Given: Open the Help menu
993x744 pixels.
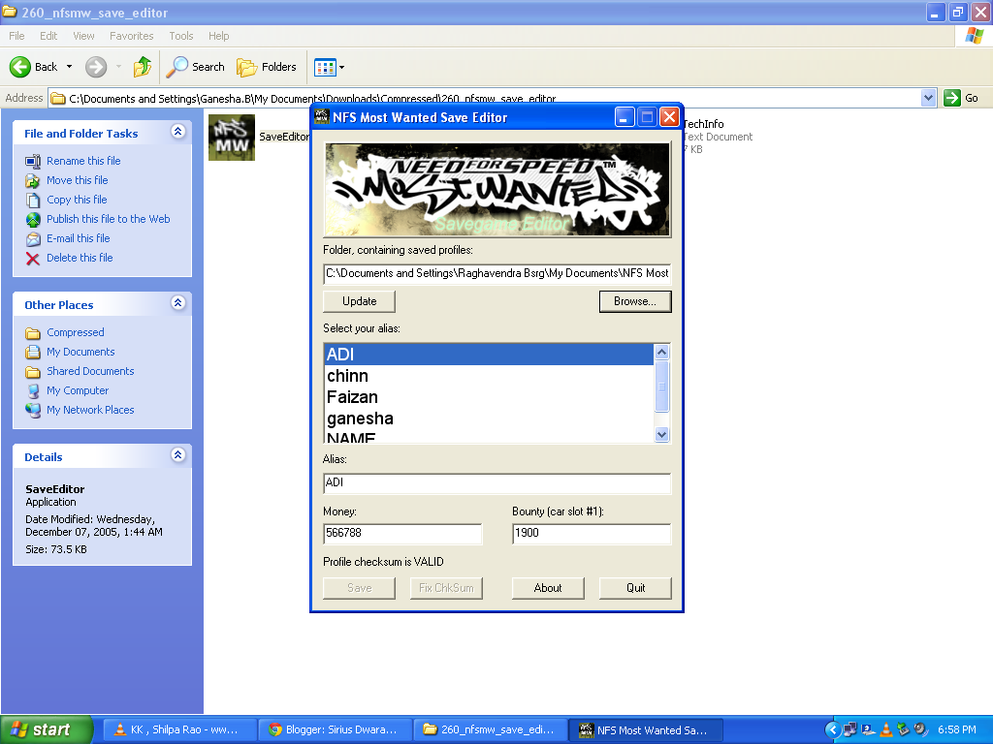Looking at the screenshot, I should (218, 36).
